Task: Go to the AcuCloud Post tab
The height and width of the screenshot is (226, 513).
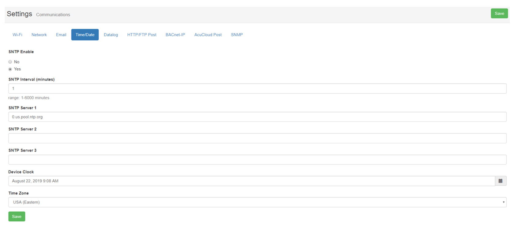Action: tap(208, 35)
